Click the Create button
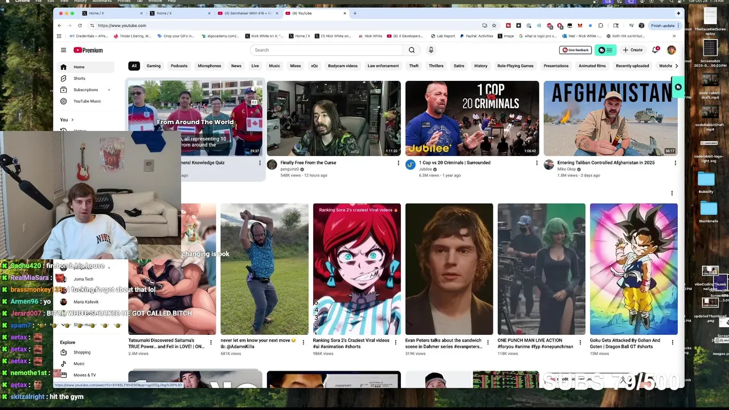Viewport: 729px width, 410px height. [x=633, y=50]
